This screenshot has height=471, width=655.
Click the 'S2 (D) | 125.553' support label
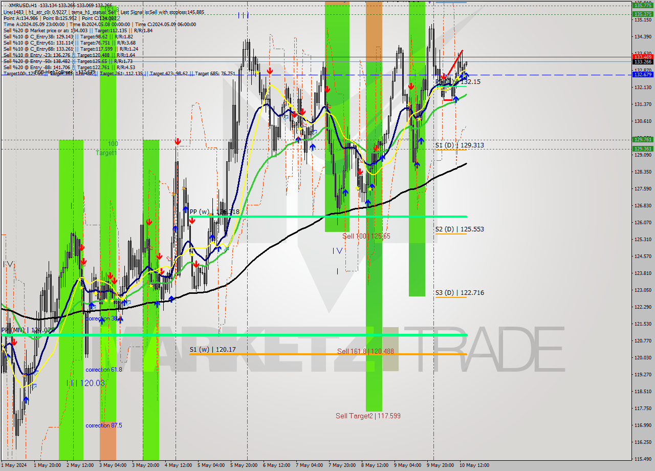coord(460,229)
